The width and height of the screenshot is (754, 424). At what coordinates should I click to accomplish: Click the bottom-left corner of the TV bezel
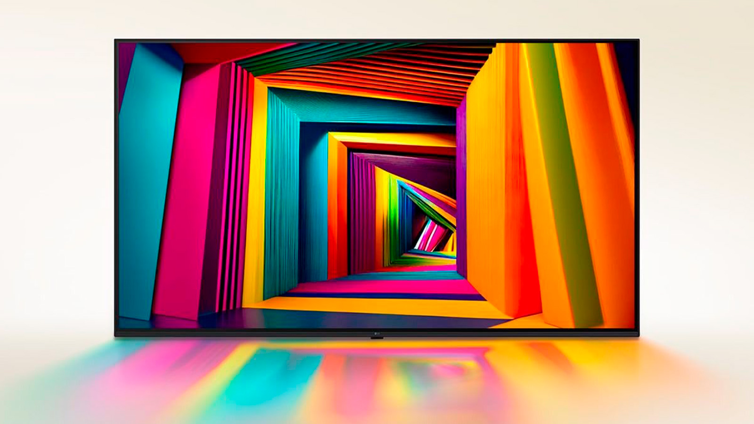click(116, 335)
